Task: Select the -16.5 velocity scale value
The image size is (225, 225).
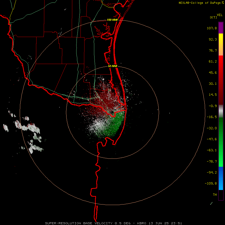Action: point(212,117)
